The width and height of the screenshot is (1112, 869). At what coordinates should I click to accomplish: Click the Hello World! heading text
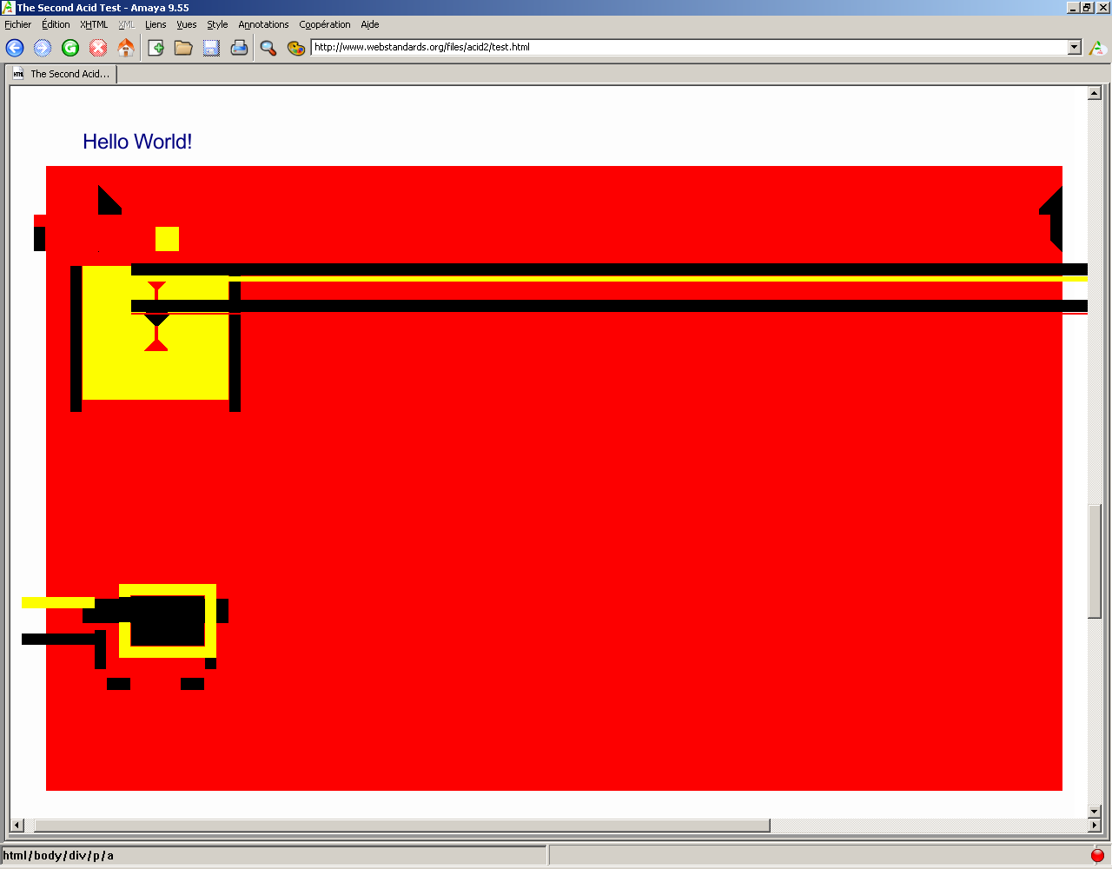click(x=137, y=142)
